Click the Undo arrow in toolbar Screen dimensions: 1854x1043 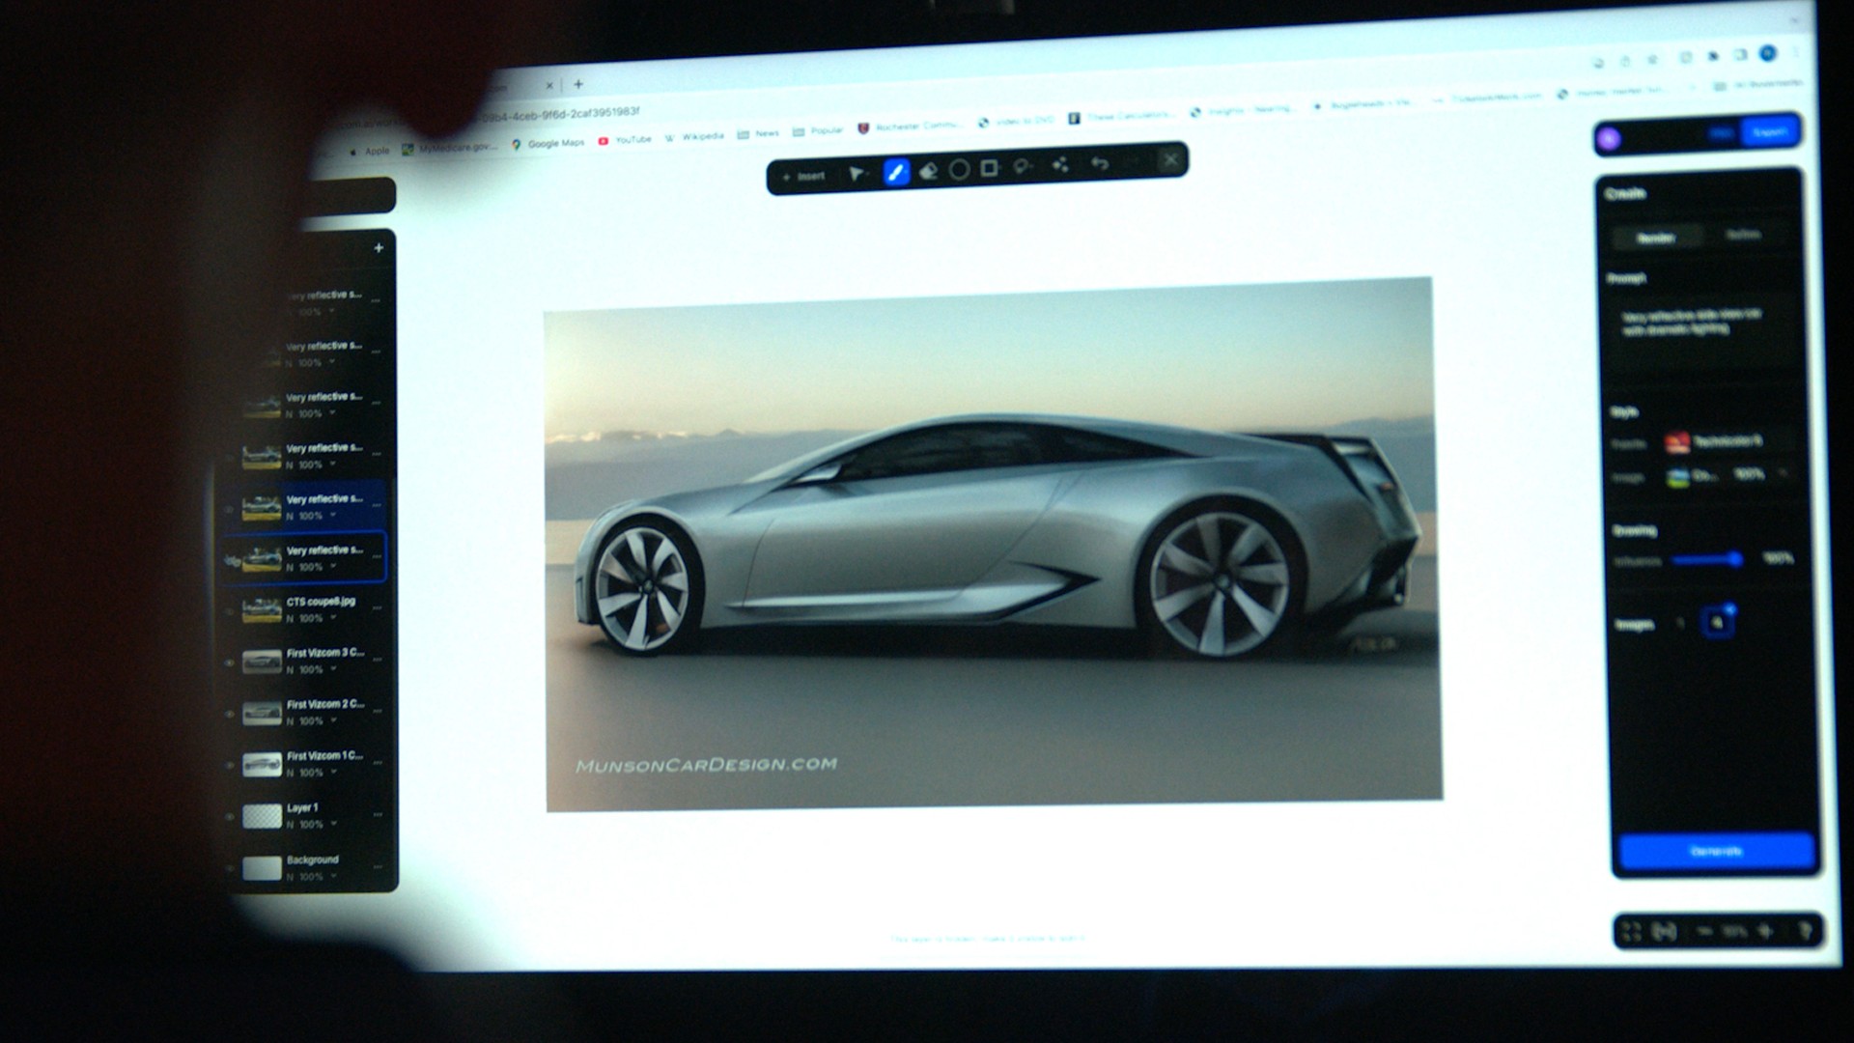point(1099,163)
